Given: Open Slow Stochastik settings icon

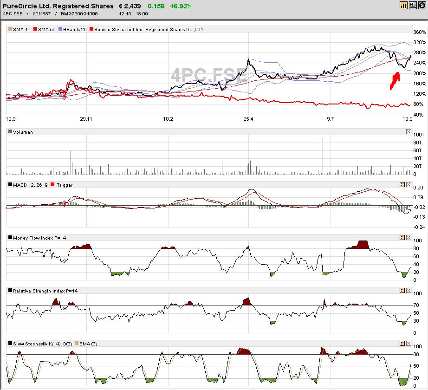Looking at the screenshot, I should (402, 343).
